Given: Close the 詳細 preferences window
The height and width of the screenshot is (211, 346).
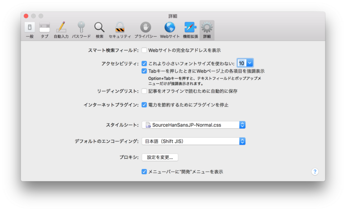Looking at the screenshot, I should click(26, 16).
